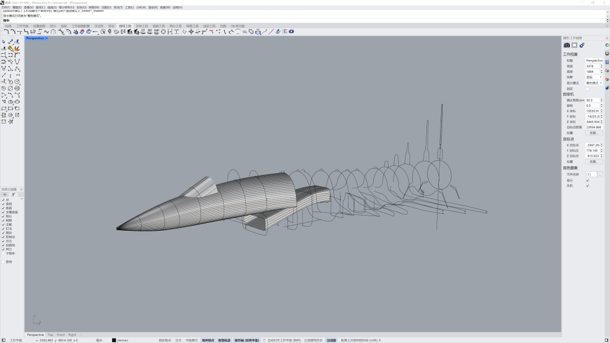This screenshot has height=343, width=610.
Task: Click the browse button next to 文件名称
Action: point(600,174)
